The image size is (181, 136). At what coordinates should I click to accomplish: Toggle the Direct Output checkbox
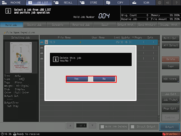click(x=132, y=127)
